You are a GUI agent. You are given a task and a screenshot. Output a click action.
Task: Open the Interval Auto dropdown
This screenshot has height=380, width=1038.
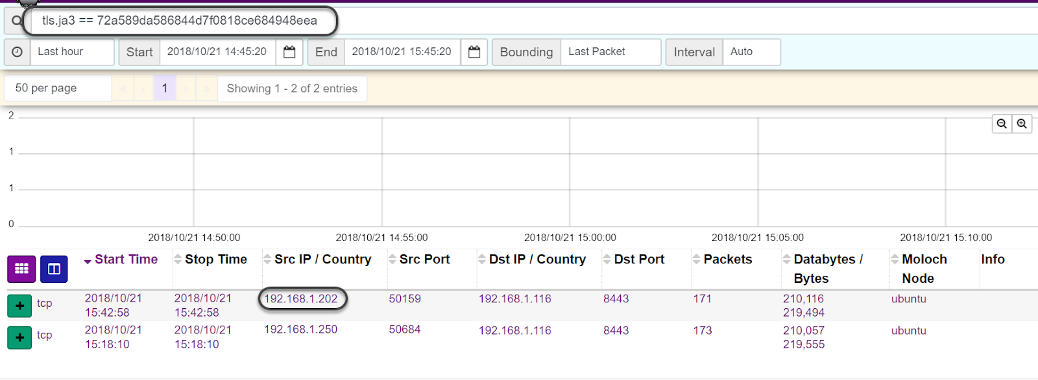[751, 52]
